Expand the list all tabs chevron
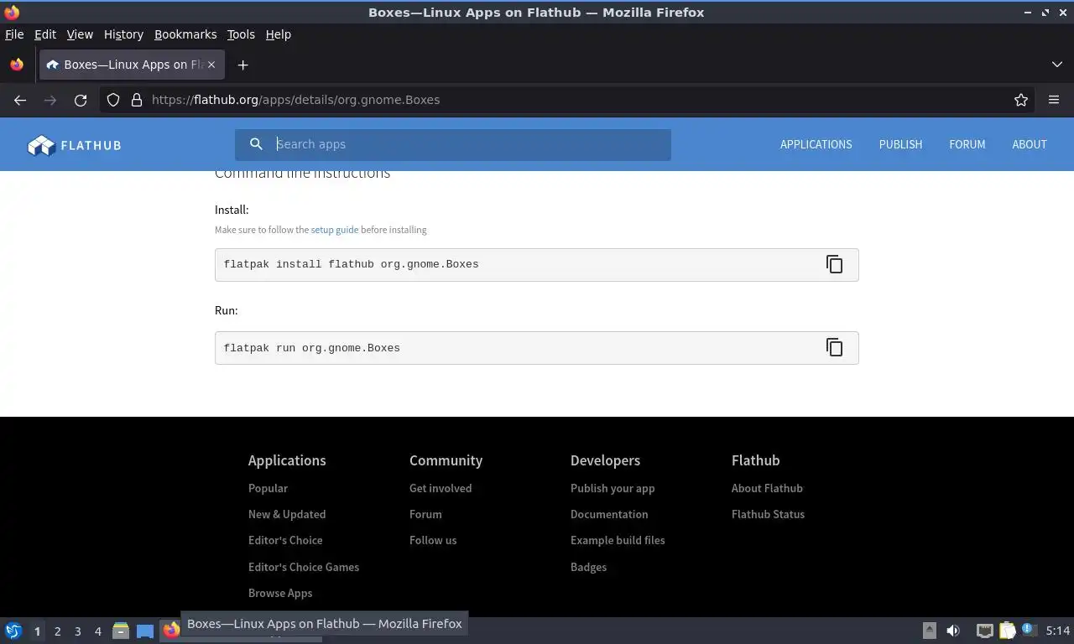Image resolution: width=1074 pixels, height=644 pixels. click(x=1057, y=65)
